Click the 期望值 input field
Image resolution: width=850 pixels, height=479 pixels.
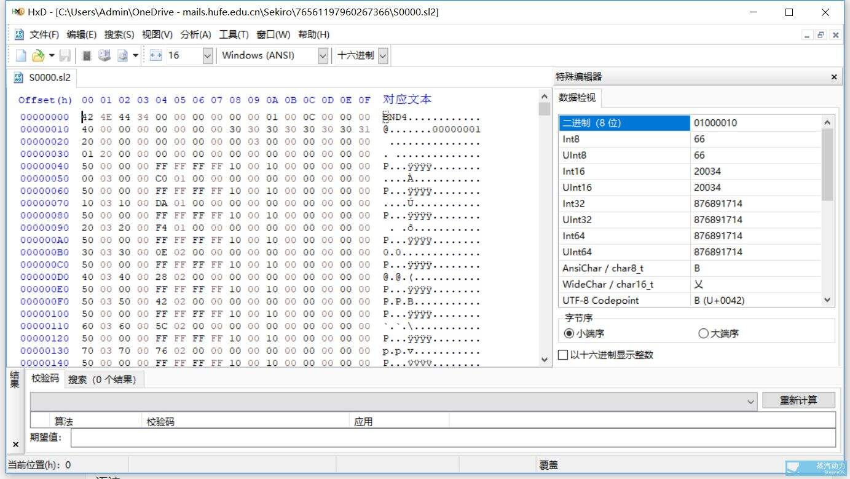[x=453, y=438]
